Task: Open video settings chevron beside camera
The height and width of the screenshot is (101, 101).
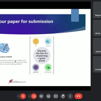Action: (30, 96)
